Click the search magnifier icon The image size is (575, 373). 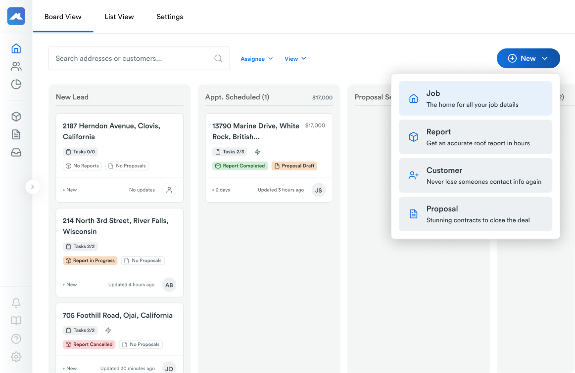(218, 58)
